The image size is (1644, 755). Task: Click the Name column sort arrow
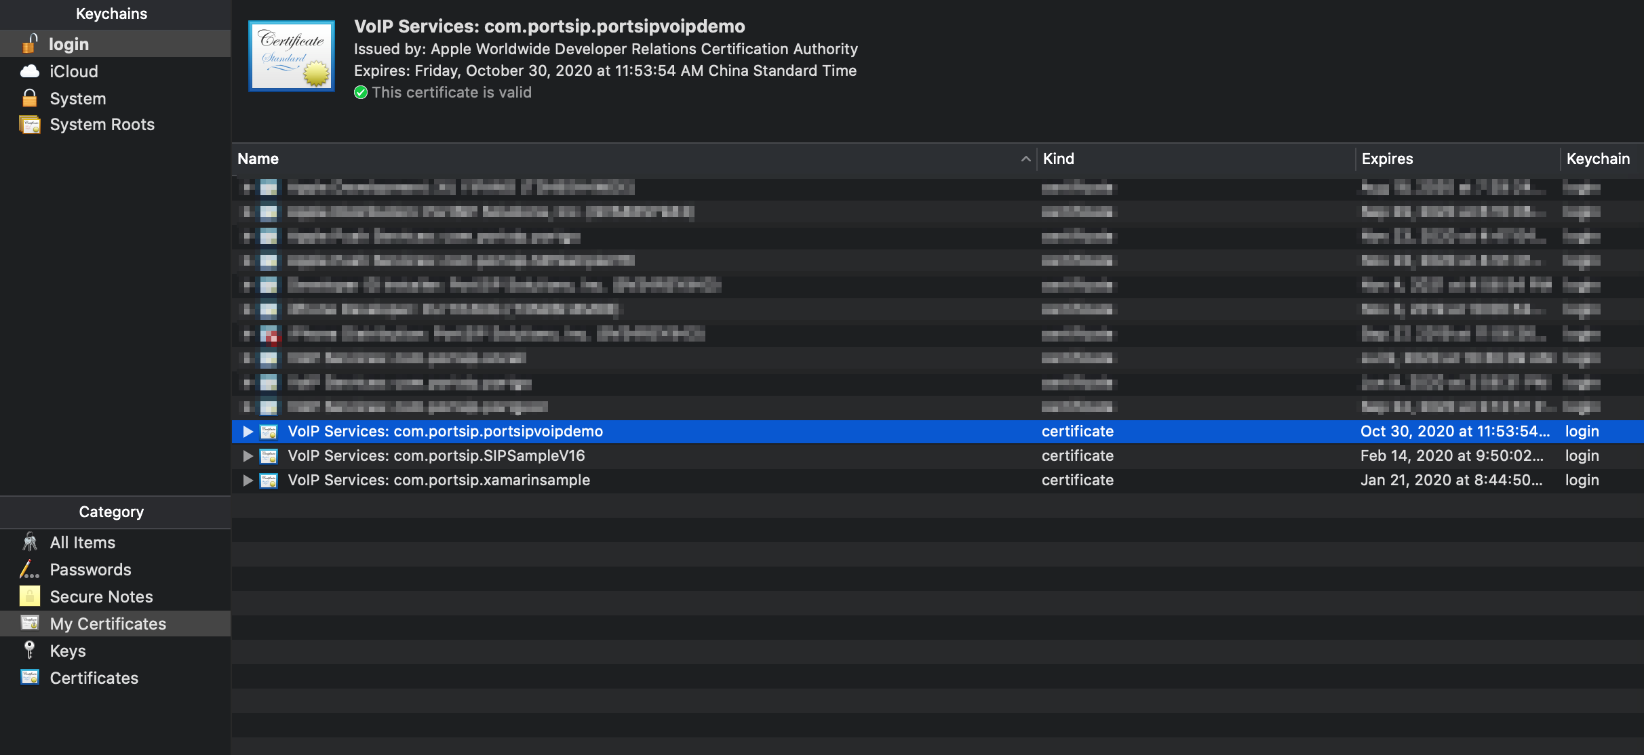[x=1025, y=159]
